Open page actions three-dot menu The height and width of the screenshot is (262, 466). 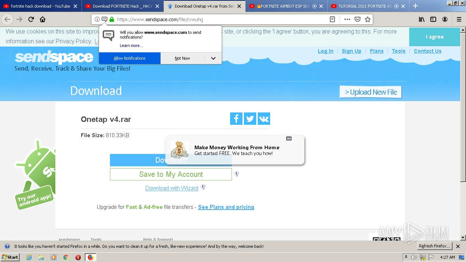(347, 19)
